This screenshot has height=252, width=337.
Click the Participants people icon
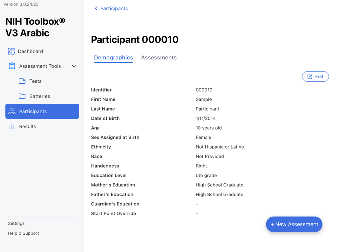[12, 111]
